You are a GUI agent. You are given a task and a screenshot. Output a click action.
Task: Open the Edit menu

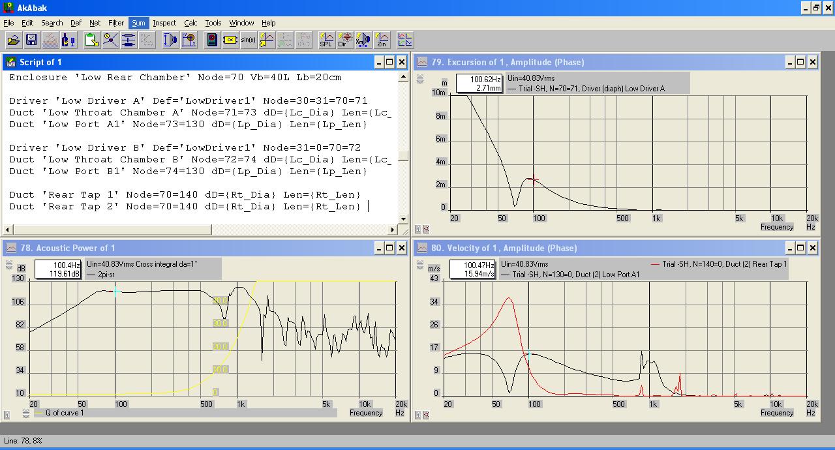click(27, 23)
